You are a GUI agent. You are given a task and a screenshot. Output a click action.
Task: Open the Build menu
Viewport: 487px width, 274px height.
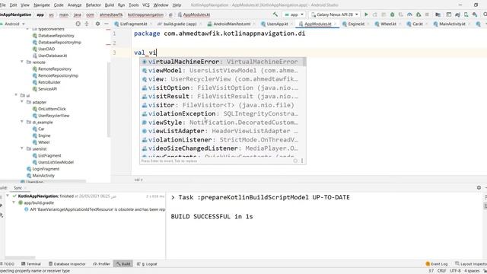(x=110, y=5)
